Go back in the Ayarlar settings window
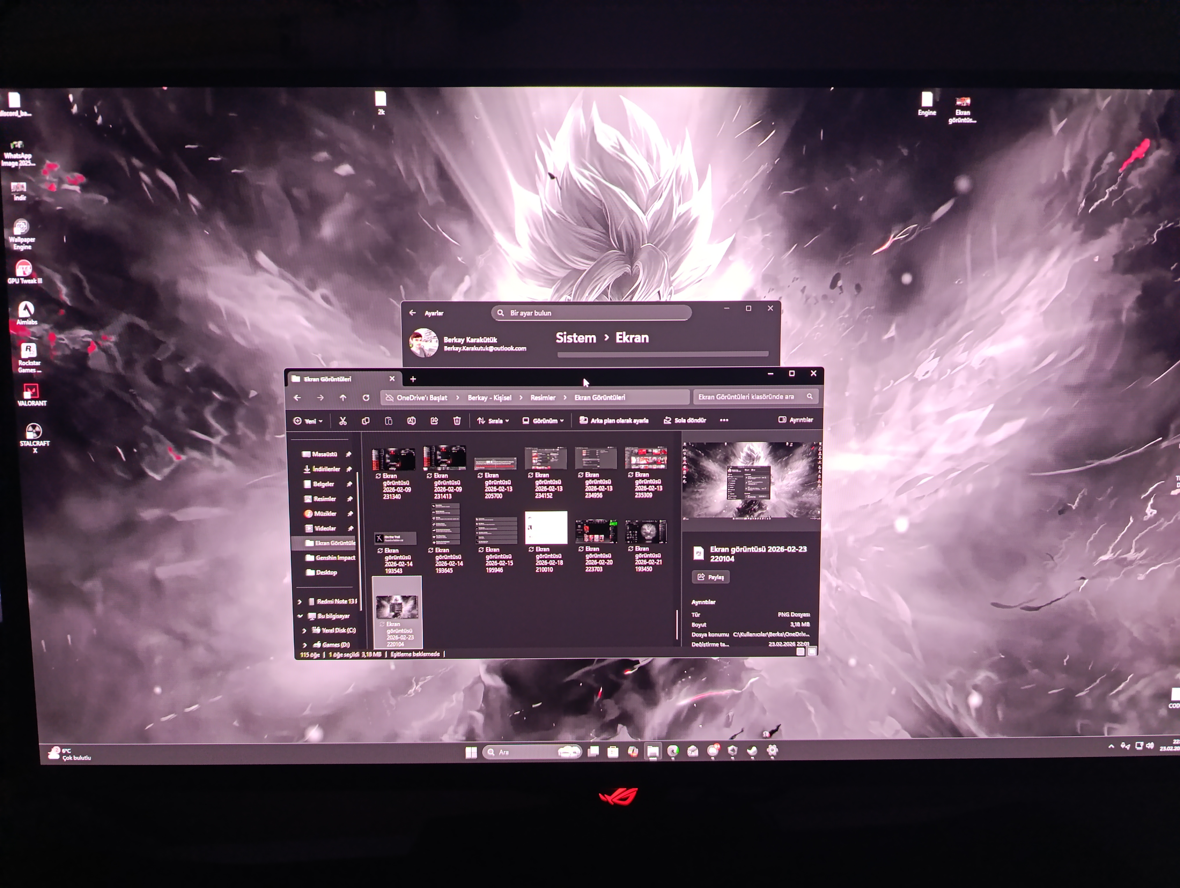The width and height of the screenshot is (1180, 888). pos(412,313)
